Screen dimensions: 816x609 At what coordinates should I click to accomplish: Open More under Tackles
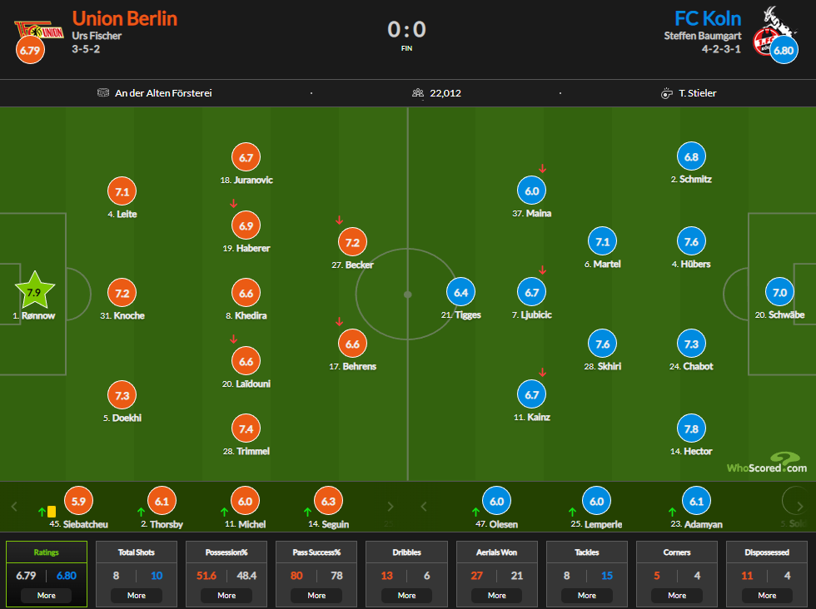pos(587,596)
